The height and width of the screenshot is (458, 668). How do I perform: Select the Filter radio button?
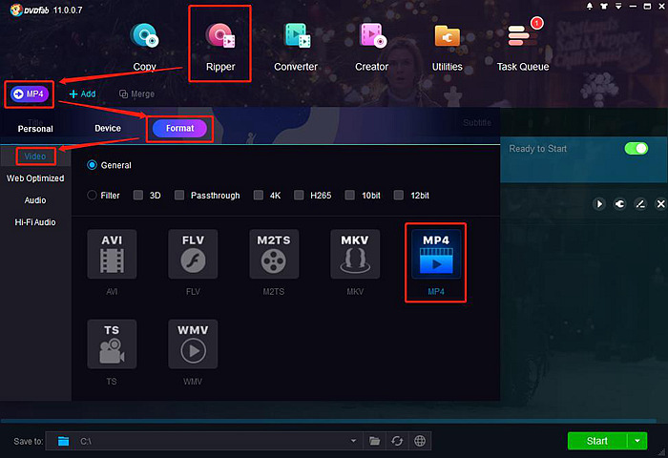click(x=92, y=196)
